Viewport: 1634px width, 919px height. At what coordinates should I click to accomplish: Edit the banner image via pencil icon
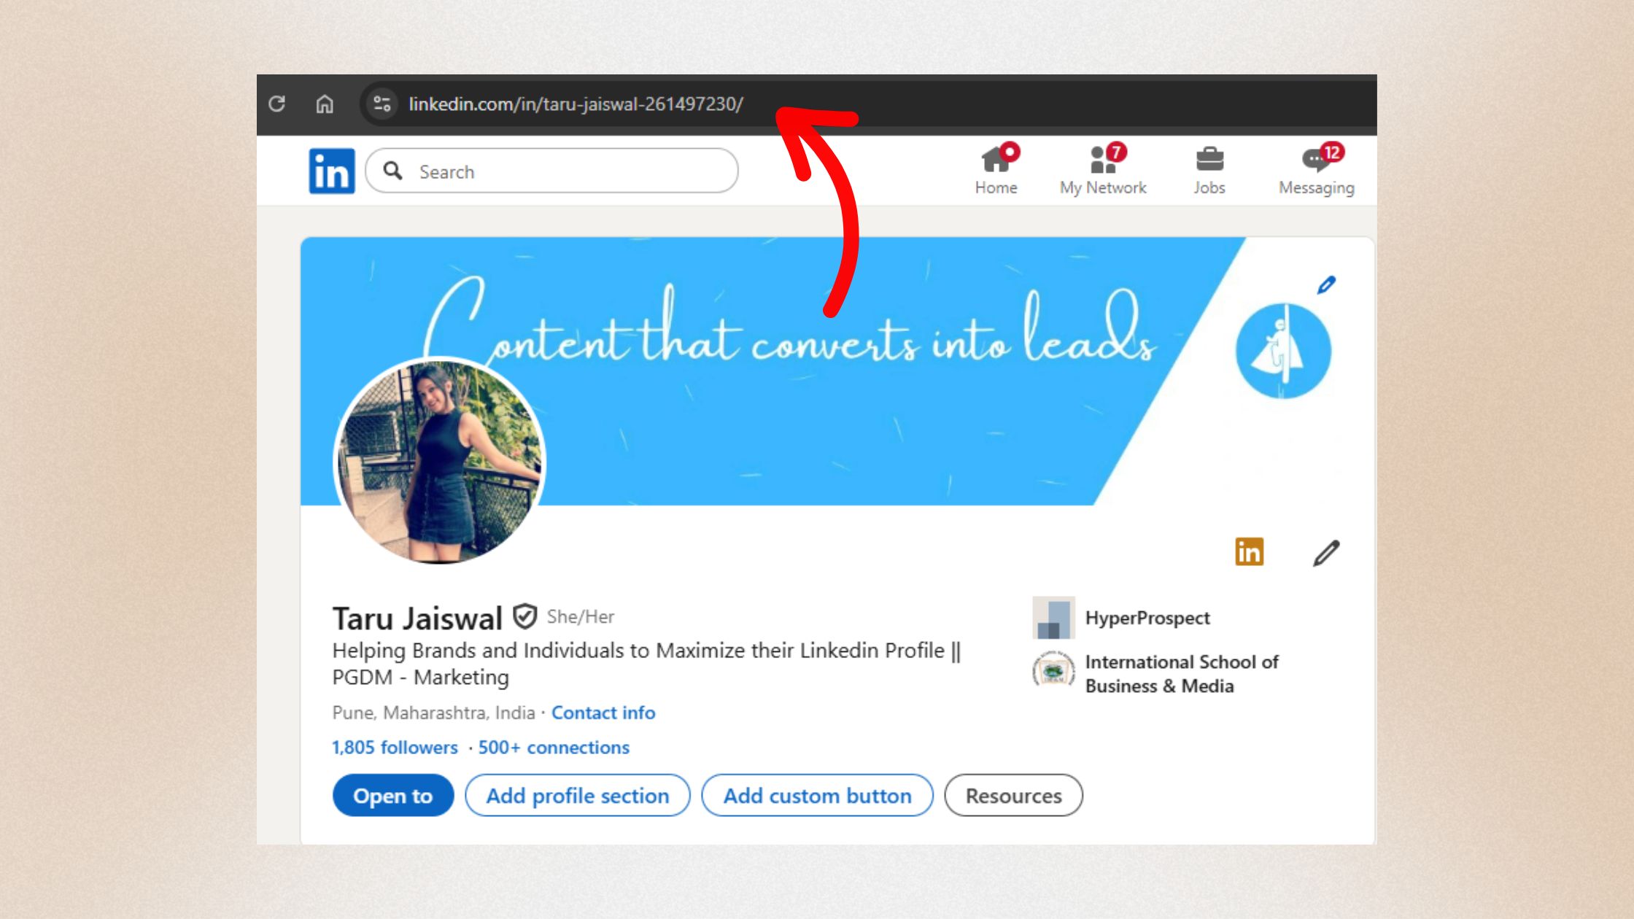point(1325,284)
